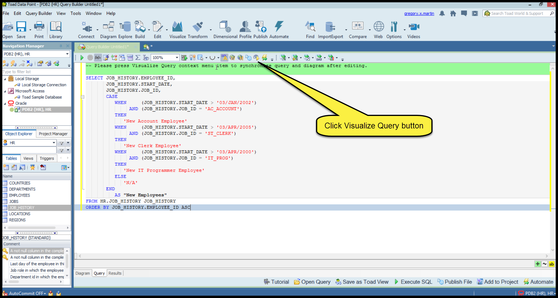The image size is (558, 298).
Task: Open the Tools menu
Action: (x=76, y=13)
